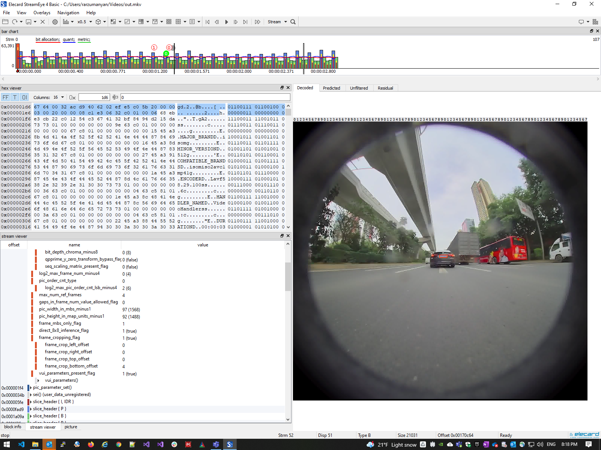Enable the quant overlay in bar chart

69,40
